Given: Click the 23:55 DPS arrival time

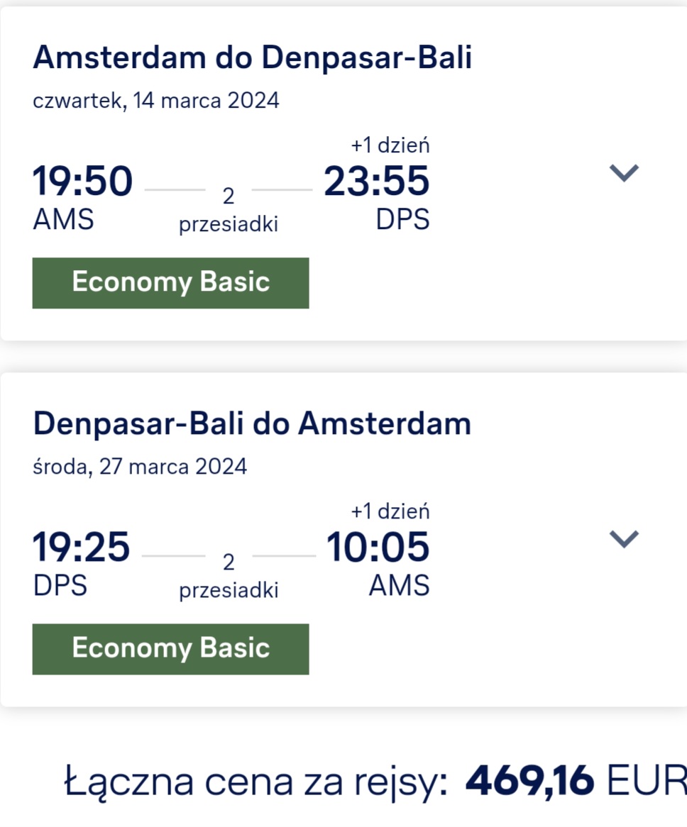Looking at the screenshot, I should coord(377,181).
